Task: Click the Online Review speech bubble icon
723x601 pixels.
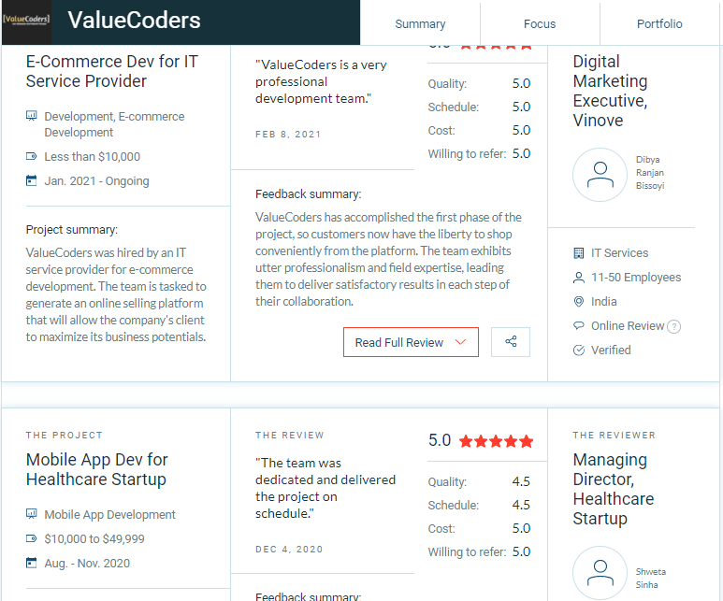Action: 579,326
